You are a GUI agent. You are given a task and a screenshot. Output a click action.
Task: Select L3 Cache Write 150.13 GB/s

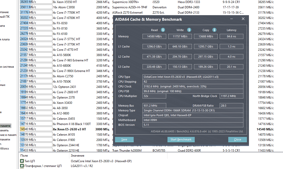pos(180,67)
